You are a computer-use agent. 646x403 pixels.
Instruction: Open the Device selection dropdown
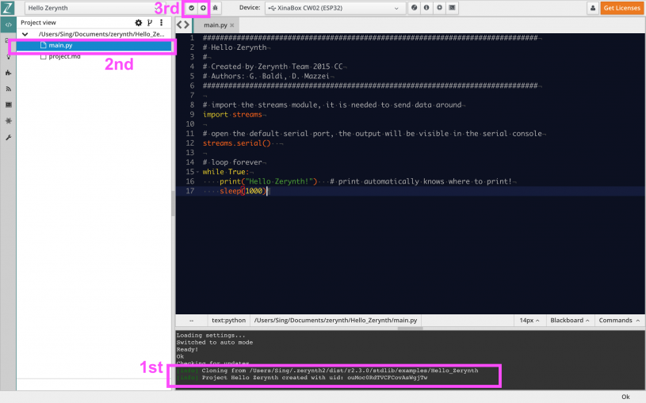click(334, 8)
